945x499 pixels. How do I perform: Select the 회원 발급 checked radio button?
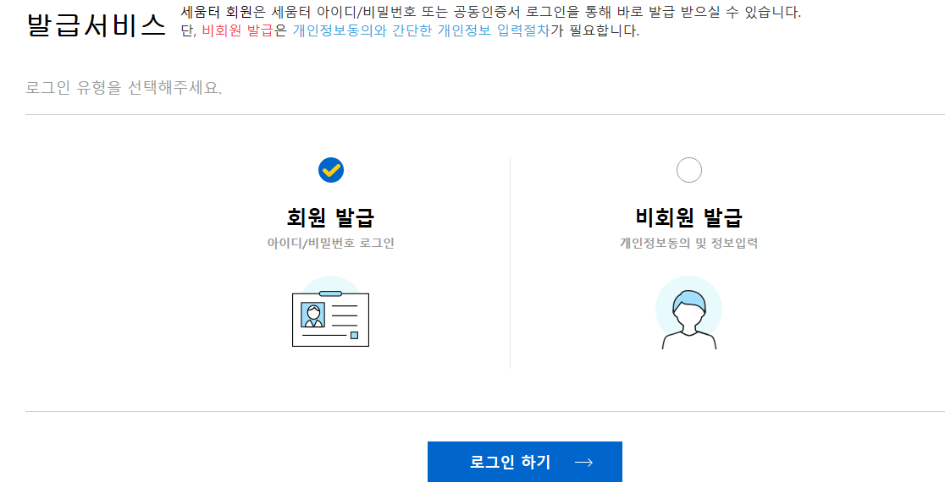pos(331,170)
